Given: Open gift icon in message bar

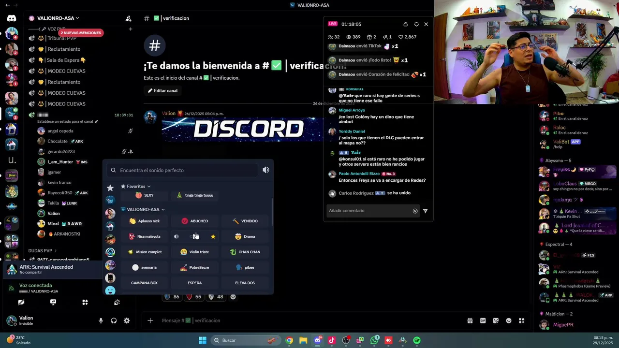Looking at the screenshot, I should 470,320.
